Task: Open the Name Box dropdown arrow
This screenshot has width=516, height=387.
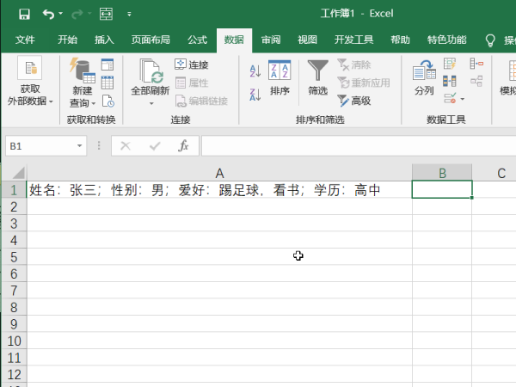Action: pyautogui.click(x=80, y=146)
